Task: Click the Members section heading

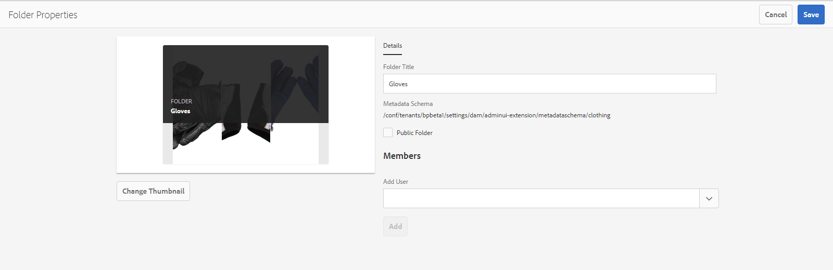Action: pyautogui.click(x=402, y=156)
